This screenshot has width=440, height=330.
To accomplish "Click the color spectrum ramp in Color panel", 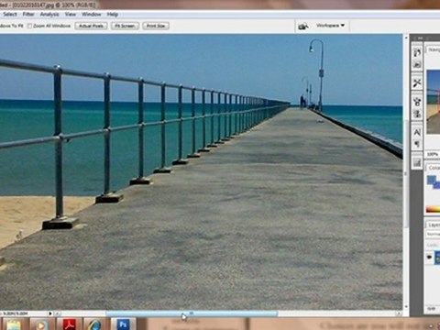I will (434, 209).
